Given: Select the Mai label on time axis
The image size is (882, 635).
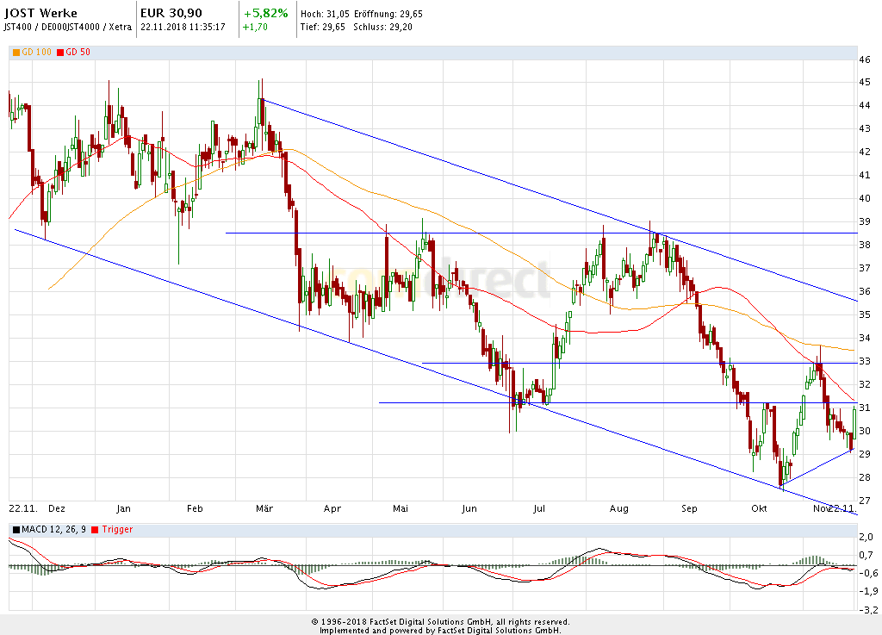Looking at the screenshot, I should click(400, 509).
